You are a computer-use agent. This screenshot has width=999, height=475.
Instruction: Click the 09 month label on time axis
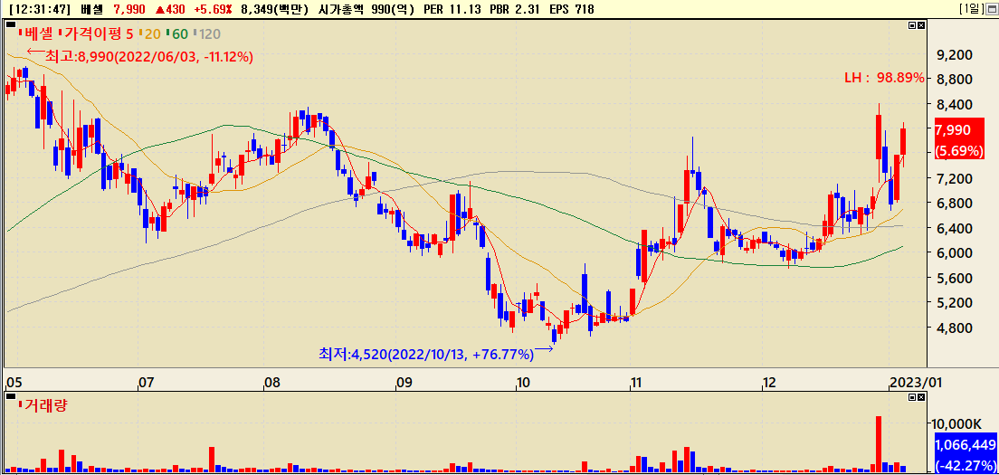click(x=404, y=383)
